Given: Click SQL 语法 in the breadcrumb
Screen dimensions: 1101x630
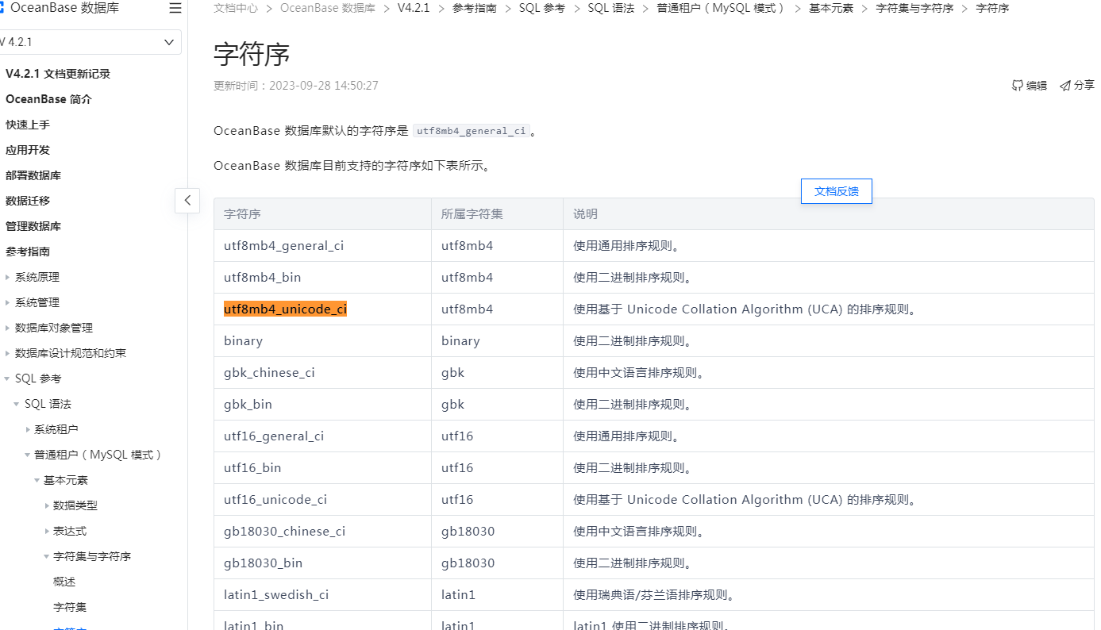Looking at the screenshot, I should 611,8.
